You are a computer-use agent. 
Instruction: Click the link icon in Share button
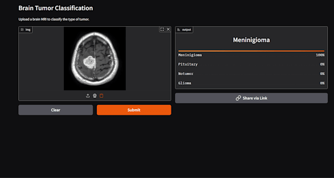(238, 98)
